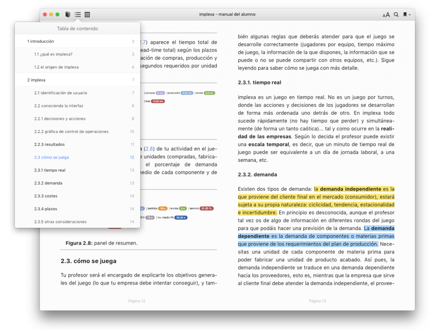This screenshot has height=330, width=430.
Task: Bookmark the current page
Action: pos(404,14)
